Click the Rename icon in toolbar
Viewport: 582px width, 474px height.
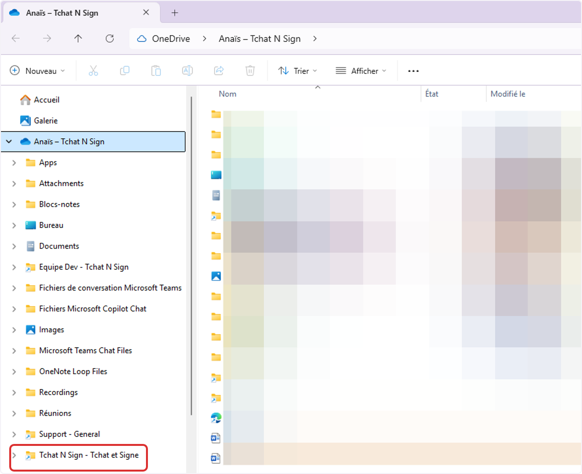coord(187,71)
